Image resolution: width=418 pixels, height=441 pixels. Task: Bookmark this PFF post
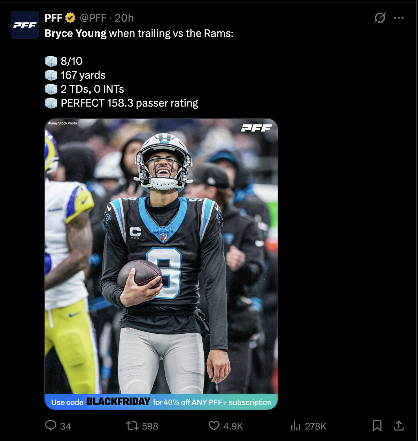(377, 426)
